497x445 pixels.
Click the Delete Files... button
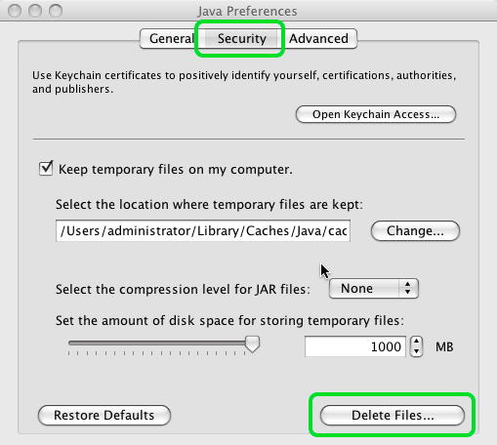393,415
